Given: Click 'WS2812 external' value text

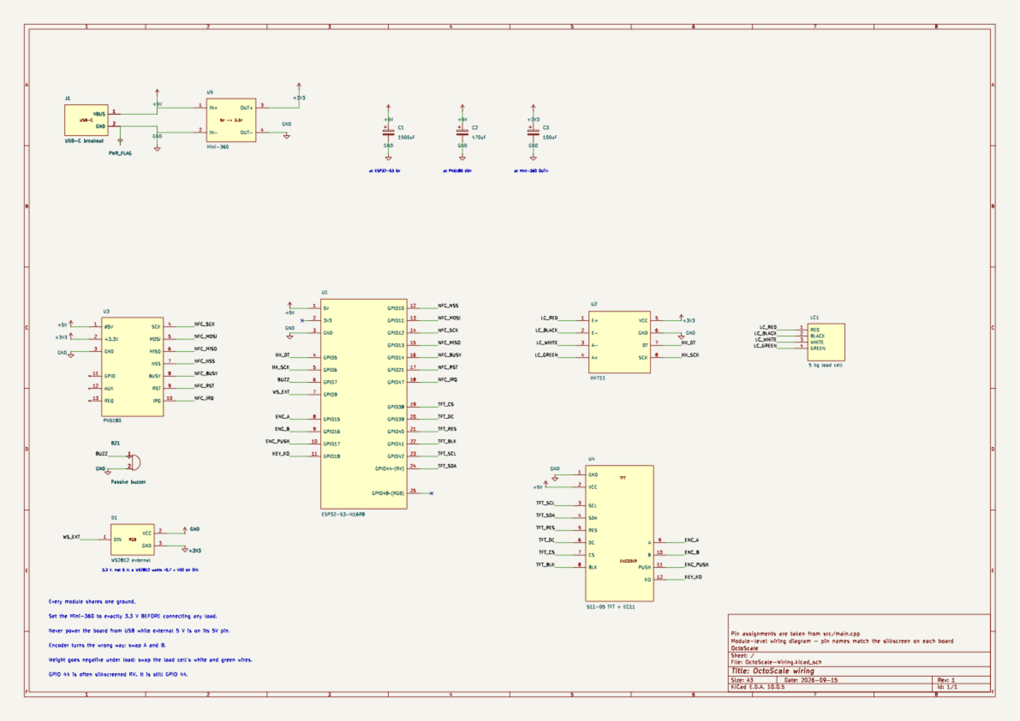Looking at the screenshot, I should 130,561.
